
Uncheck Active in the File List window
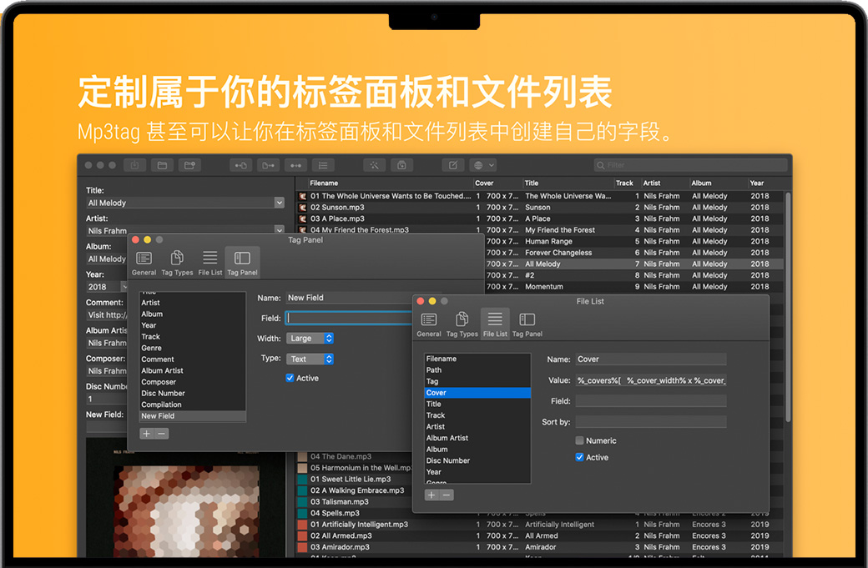[580, 457]
